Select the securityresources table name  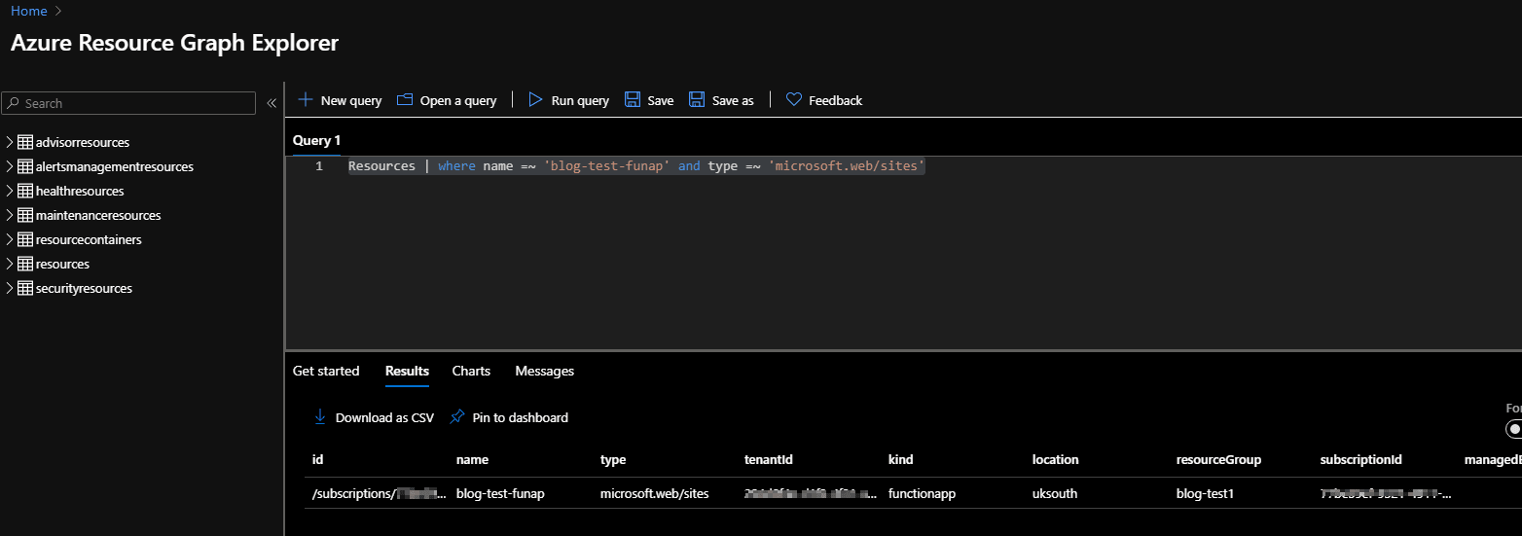[x=84, y=288]
